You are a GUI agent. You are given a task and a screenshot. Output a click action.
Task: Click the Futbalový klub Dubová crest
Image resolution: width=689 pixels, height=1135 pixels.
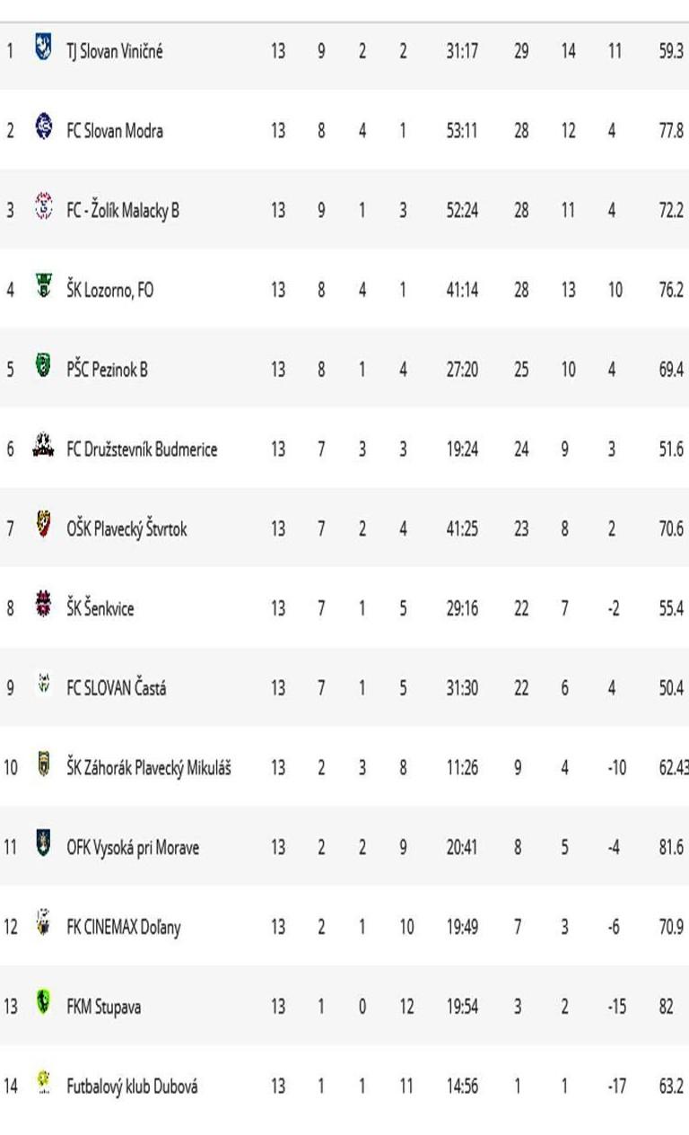click(x=42, y=1082)
